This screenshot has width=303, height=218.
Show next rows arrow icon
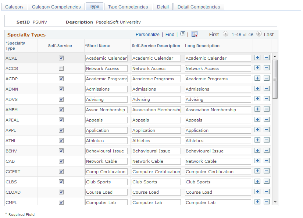259,34
